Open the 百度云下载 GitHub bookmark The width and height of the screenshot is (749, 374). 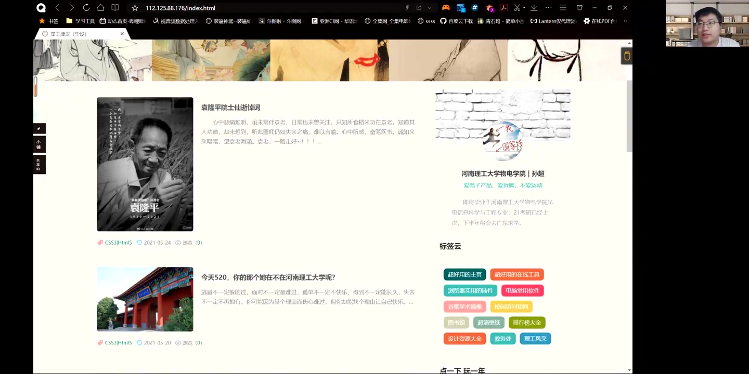[x=456, y=21]
